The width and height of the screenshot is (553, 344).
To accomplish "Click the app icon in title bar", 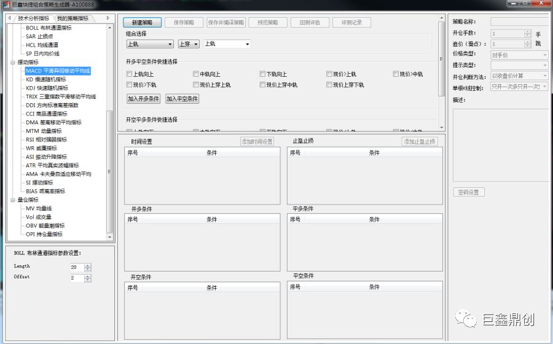I will click(6, 4).
